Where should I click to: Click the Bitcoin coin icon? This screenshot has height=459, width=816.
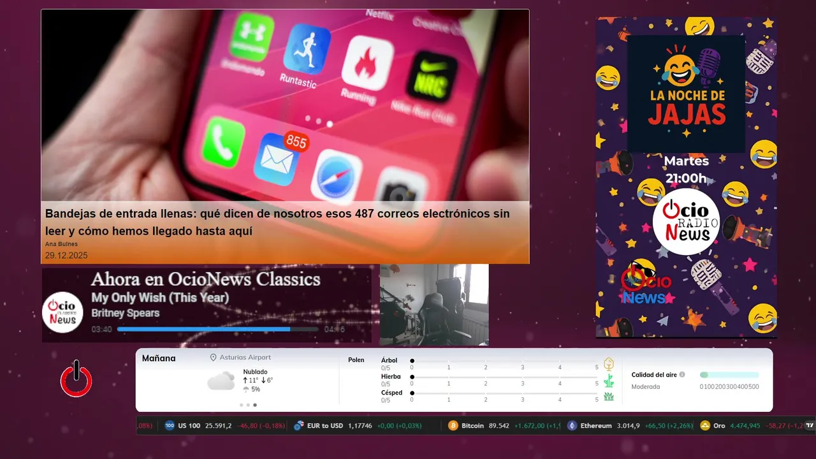point(453,425)
